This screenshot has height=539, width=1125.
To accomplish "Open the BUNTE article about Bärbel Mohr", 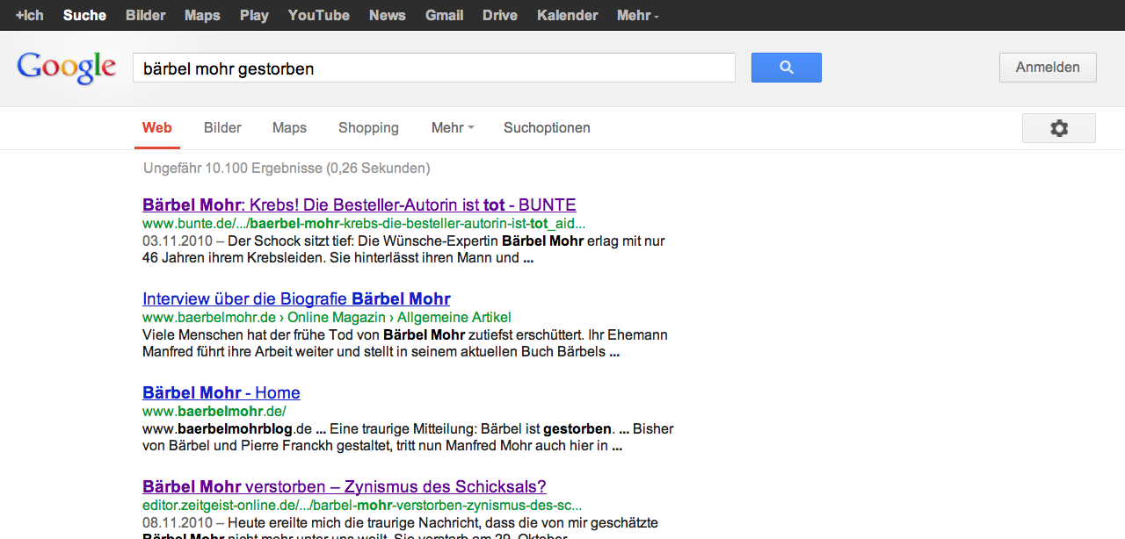I will [x=359, y=205].
